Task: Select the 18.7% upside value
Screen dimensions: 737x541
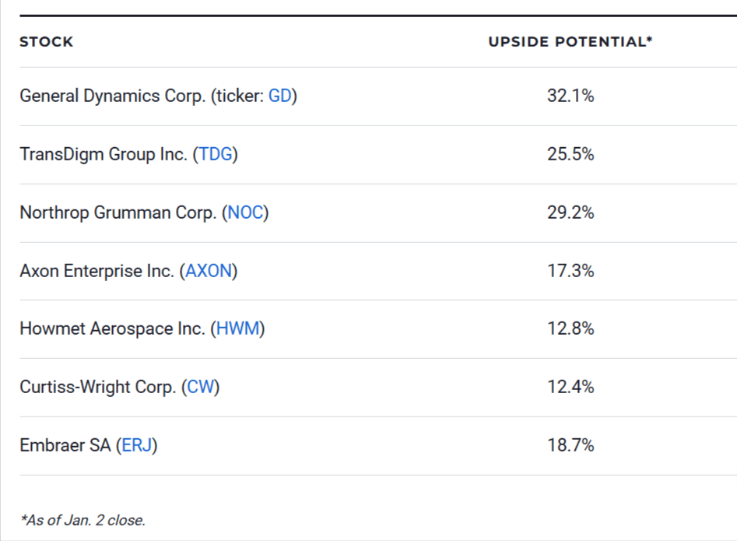Action: coord(570,445)
